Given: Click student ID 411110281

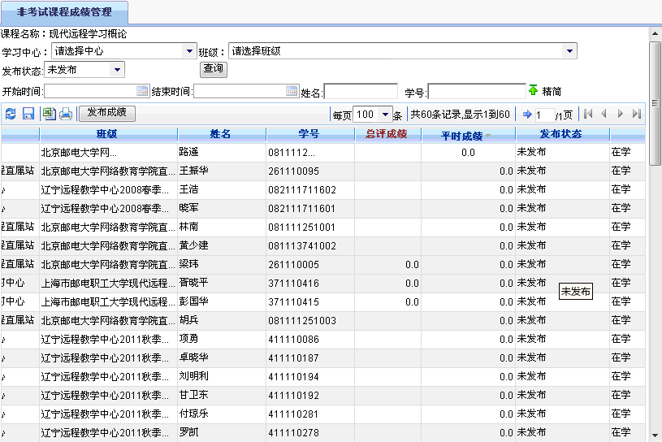Looking at the screenshot, I should point(293,414).
